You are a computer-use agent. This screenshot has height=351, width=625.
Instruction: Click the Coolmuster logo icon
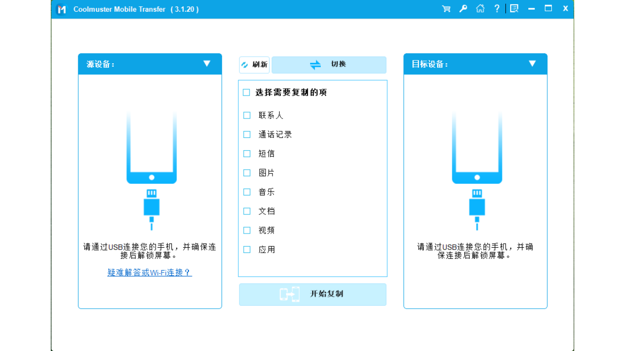(61, 9)
